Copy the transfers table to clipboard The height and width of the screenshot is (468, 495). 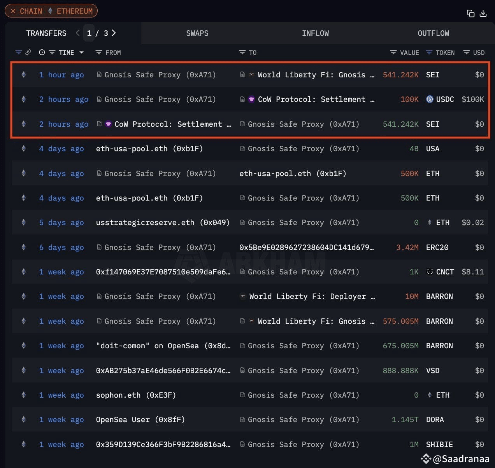470,14
